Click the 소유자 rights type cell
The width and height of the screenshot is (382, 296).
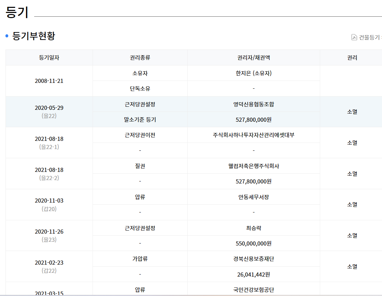(x=140, y=73)
